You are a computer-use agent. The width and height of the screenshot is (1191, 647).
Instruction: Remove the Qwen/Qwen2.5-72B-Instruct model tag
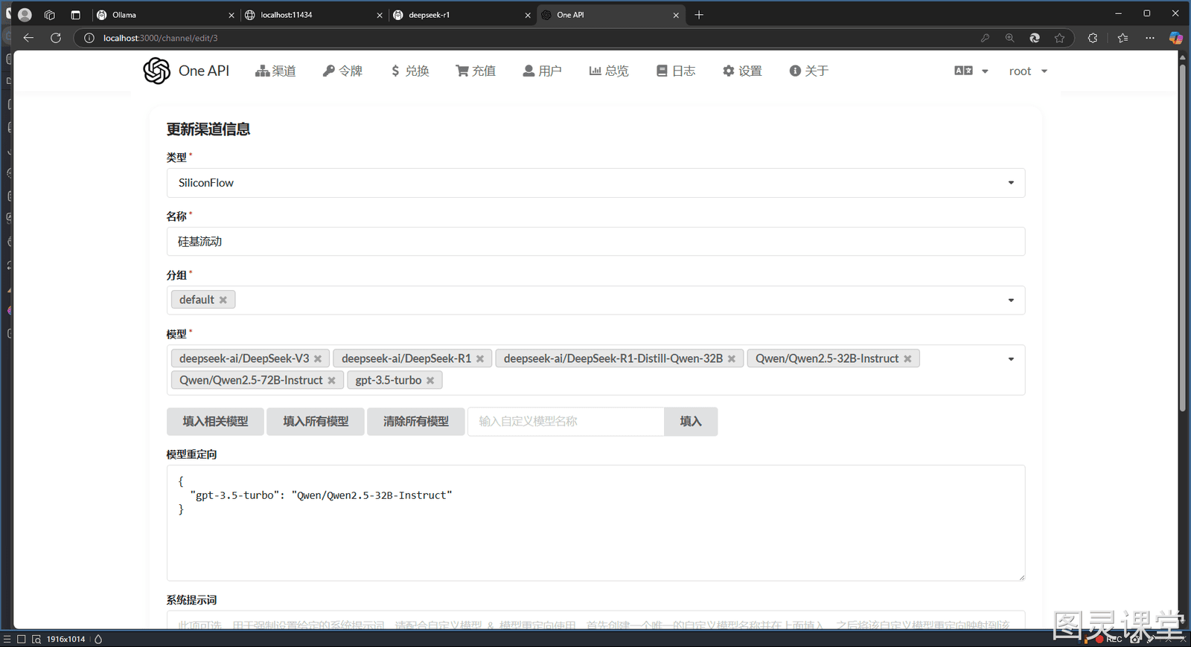pos(331,381)
